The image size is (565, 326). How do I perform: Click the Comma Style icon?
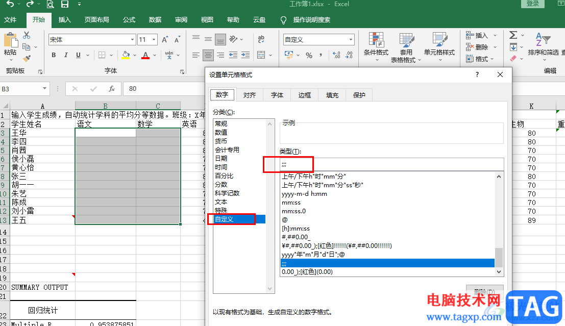tap(321, 55)
